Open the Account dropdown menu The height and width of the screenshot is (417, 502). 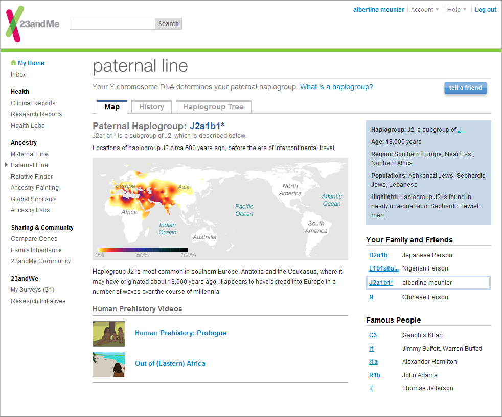[x=424, y=10]
